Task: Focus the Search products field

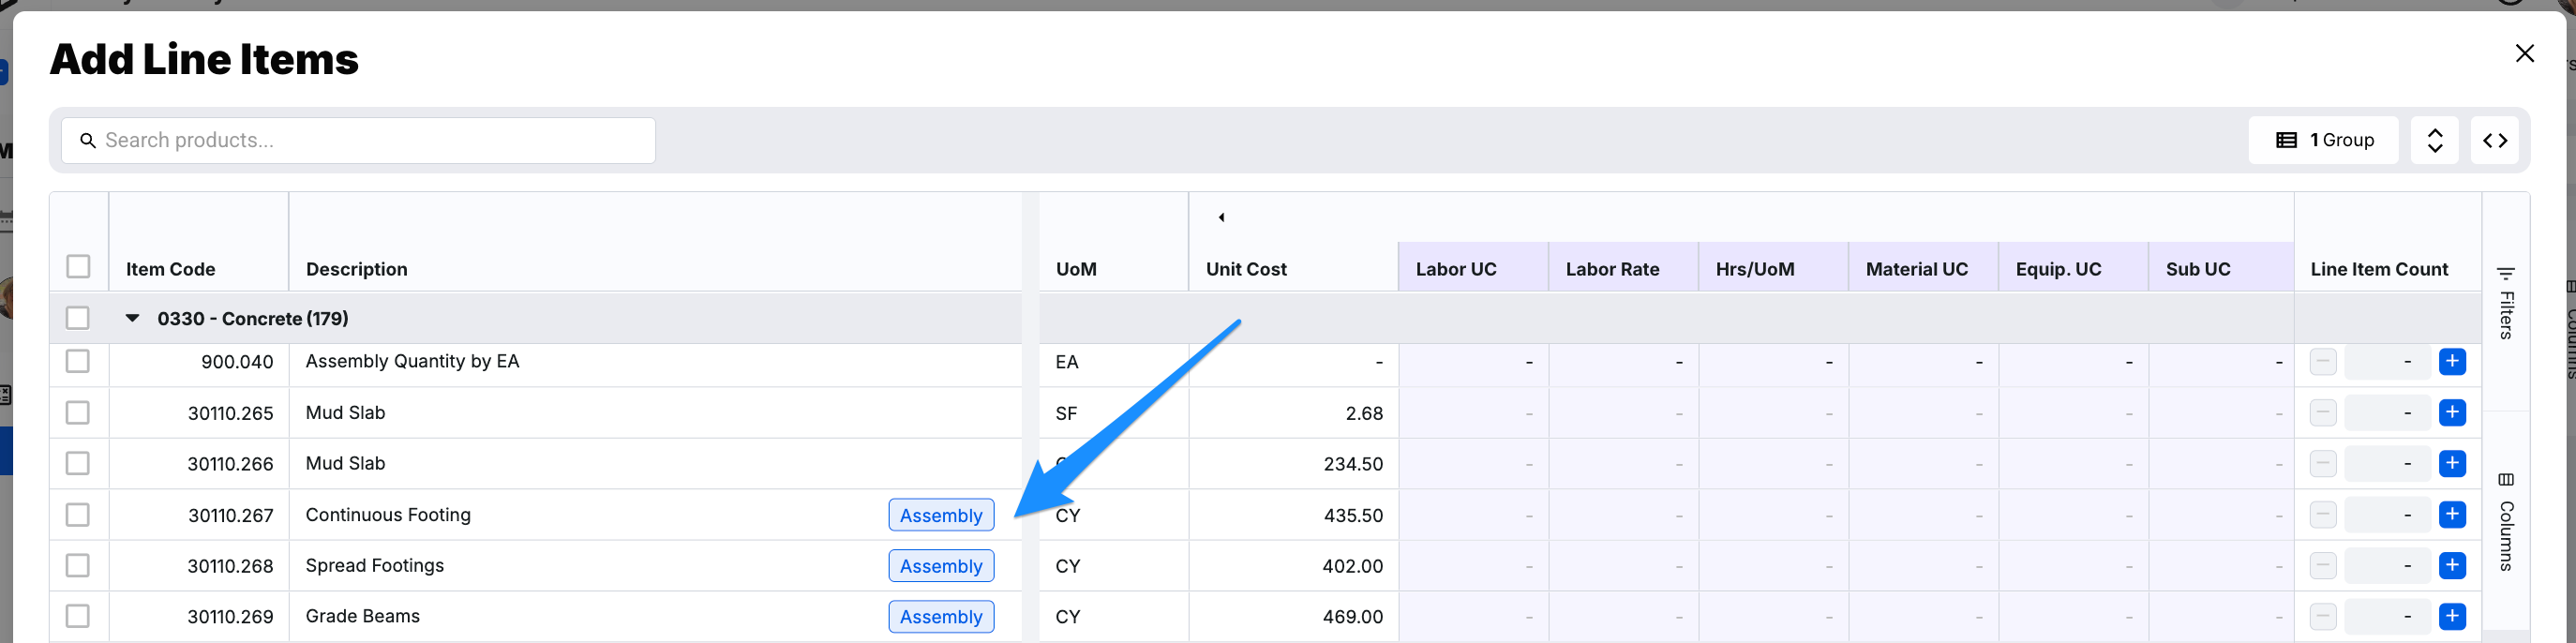Action: [358, 140]
